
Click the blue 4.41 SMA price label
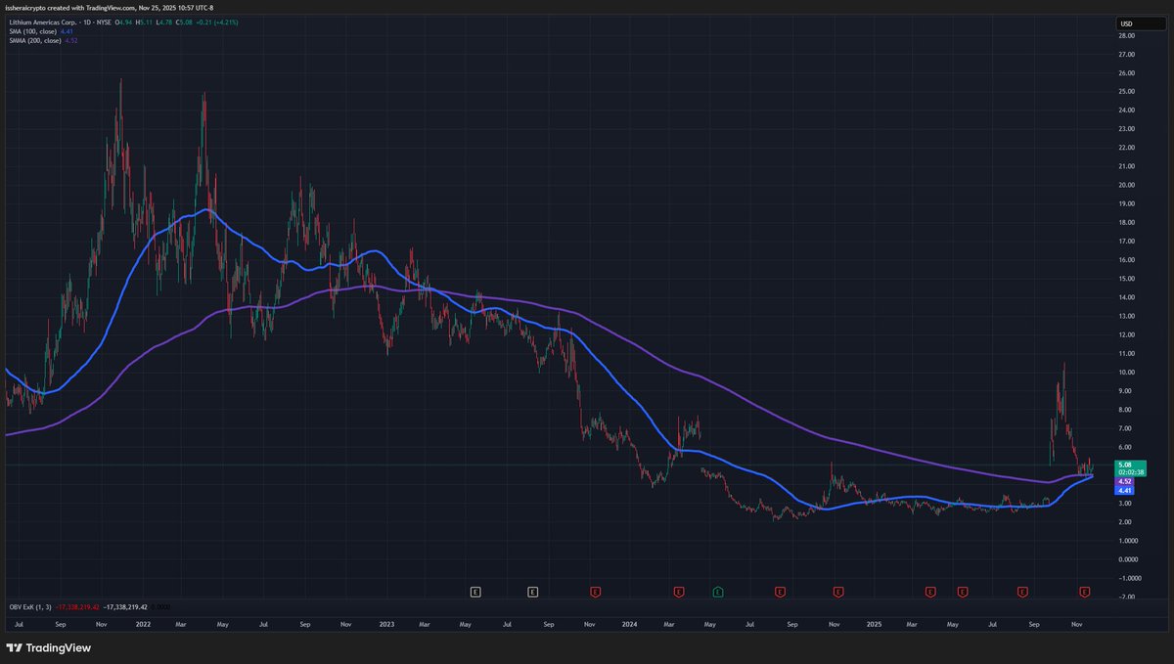tap(1126, 490)
